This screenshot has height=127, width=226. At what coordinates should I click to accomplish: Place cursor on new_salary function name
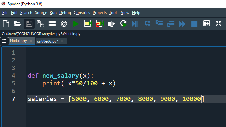click(x=61, y=76)
